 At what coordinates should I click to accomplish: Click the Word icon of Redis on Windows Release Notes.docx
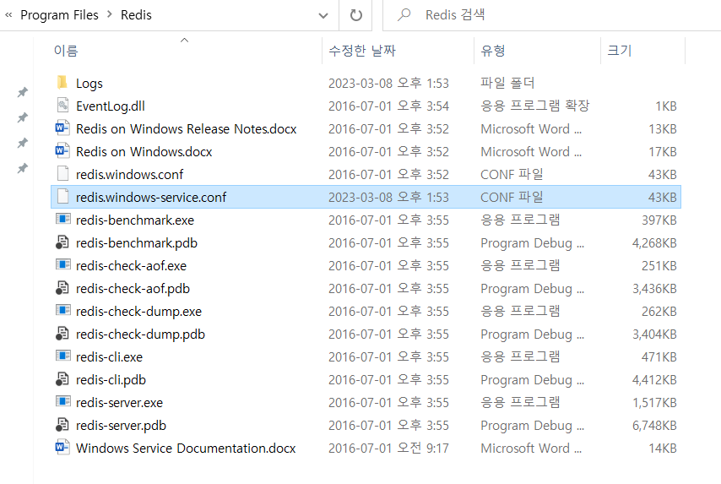[62, 128]
